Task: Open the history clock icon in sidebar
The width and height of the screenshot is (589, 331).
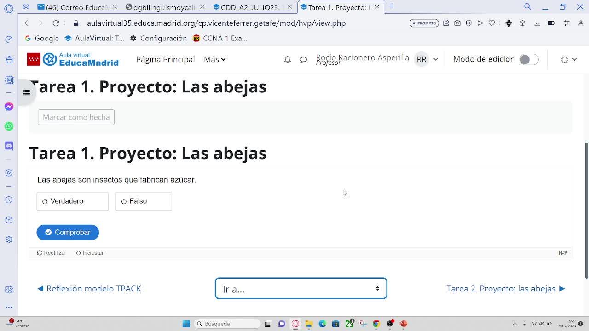Action: pos(9,200)
